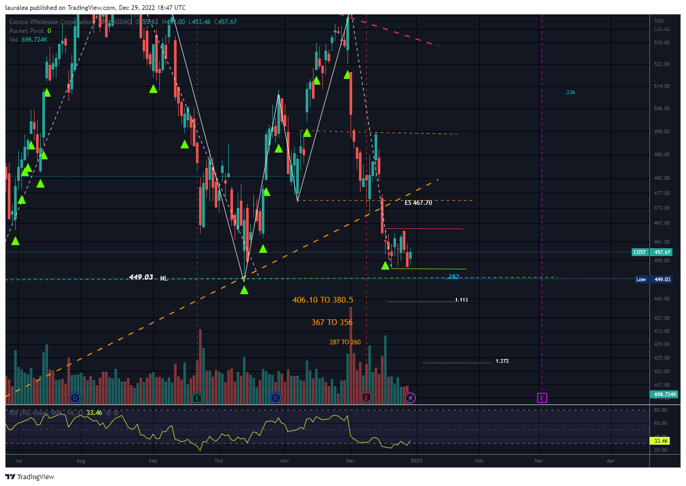Click the 1.113 fib extension label
Screen dimensions: 686x486
(461, 300)
